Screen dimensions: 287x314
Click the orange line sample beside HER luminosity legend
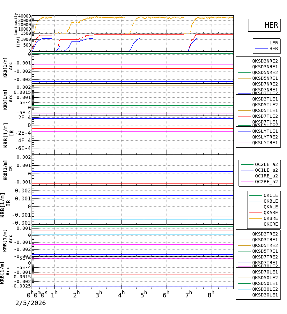257,25
